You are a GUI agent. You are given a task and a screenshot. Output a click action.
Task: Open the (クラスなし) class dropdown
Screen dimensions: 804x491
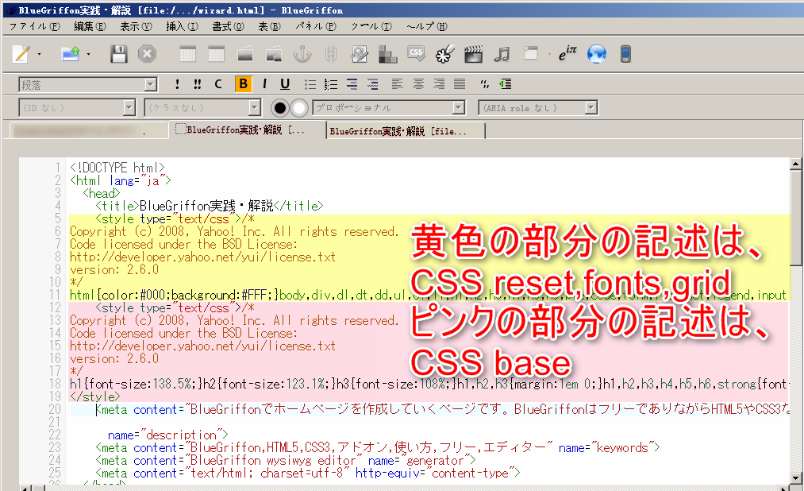pos(203,108)
